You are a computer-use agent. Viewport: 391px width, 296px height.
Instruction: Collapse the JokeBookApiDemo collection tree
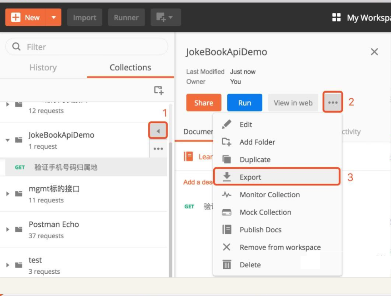point(8,140)
